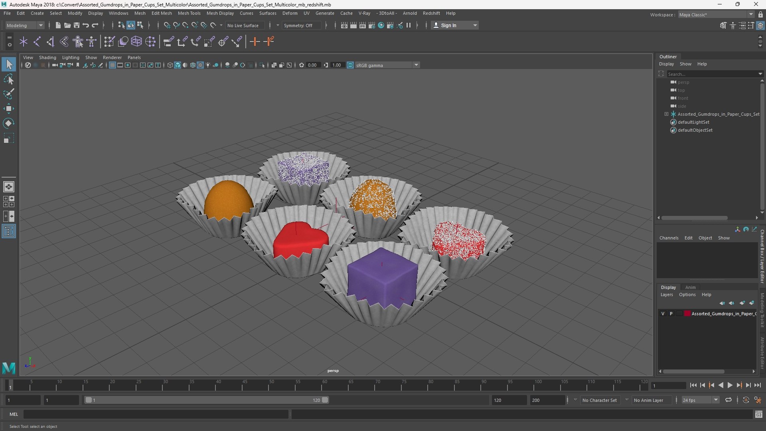Open the Outliner panel layout button

coord(9,231)
